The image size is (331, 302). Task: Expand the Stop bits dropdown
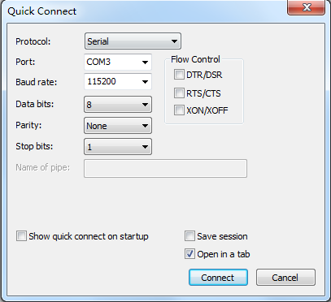click(118, 147)
